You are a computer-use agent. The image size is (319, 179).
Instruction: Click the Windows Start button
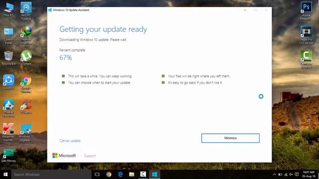tap(5, 175)
